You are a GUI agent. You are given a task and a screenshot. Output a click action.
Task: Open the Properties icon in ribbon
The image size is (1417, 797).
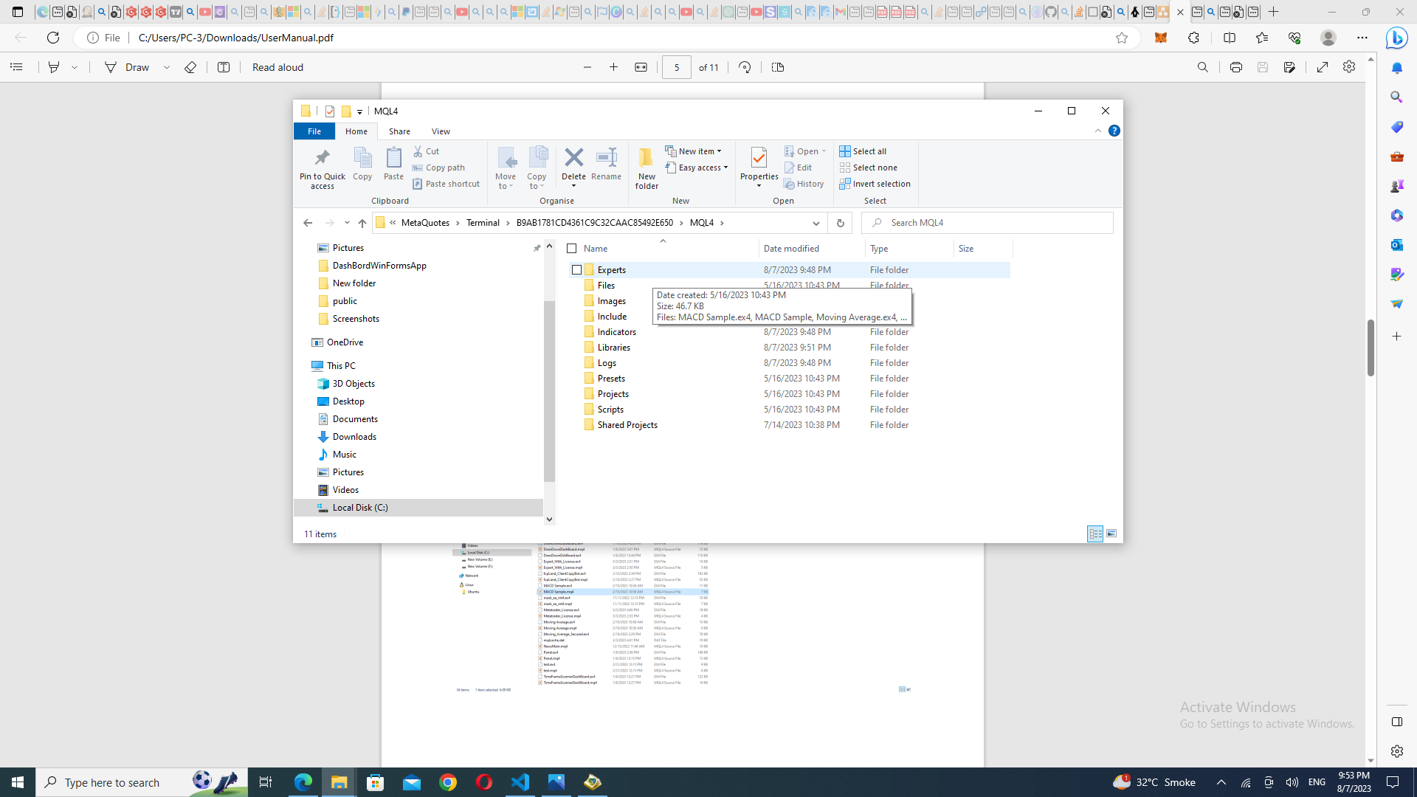click(x=759, y=158)
